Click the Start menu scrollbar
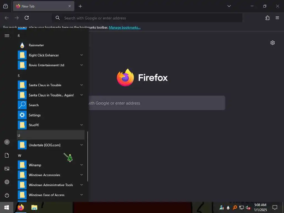 (88, 156)
